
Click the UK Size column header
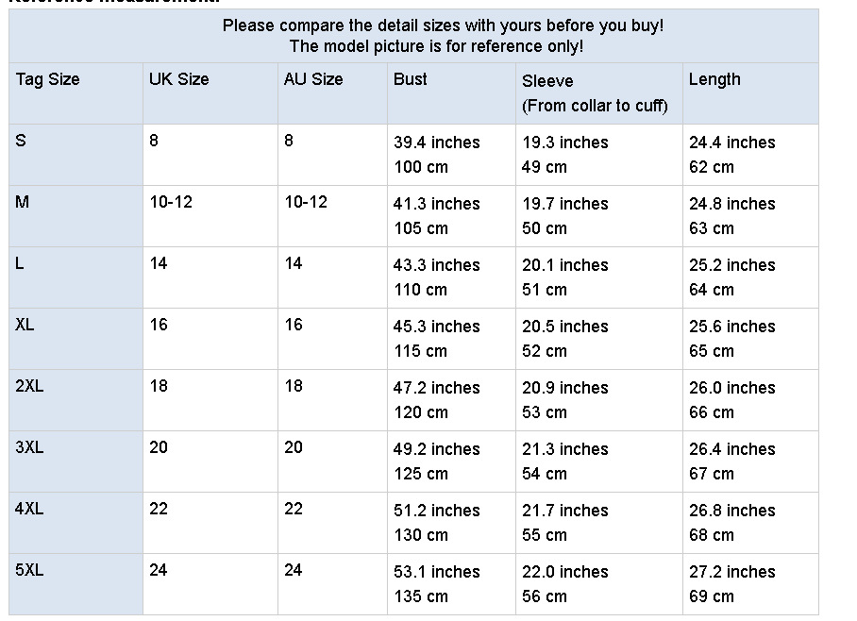[x=178, y=79]
